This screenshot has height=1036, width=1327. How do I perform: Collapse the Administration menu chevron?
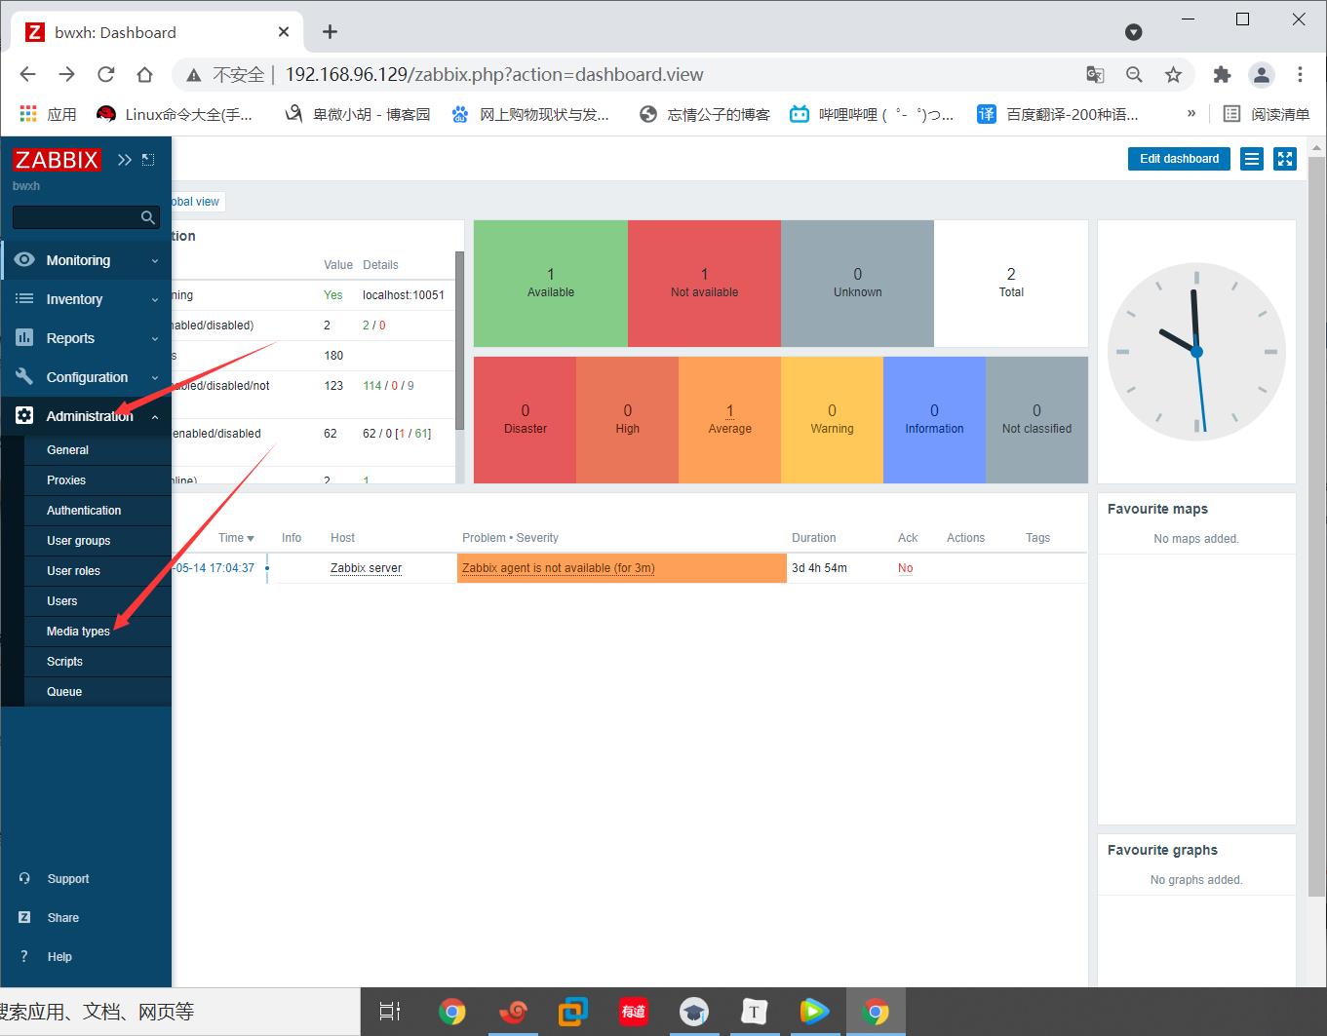[155, 417]
